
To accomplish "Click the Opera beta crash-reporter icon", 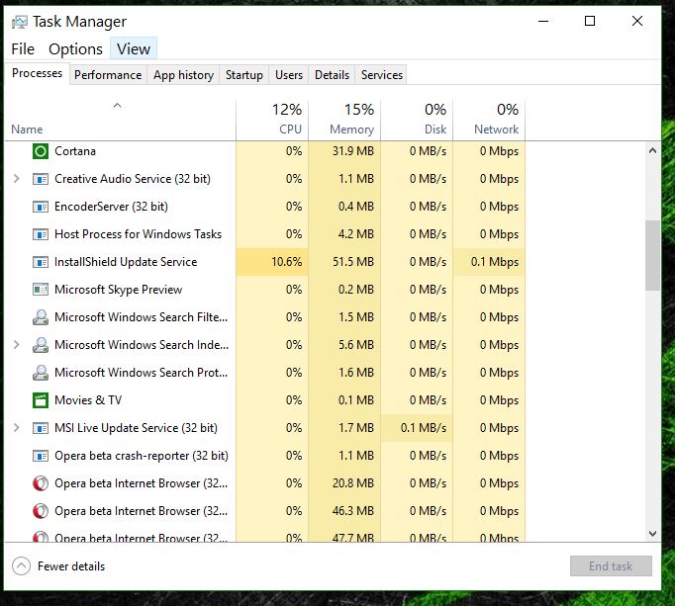I will pyautogui.click(x=41, y=456).
